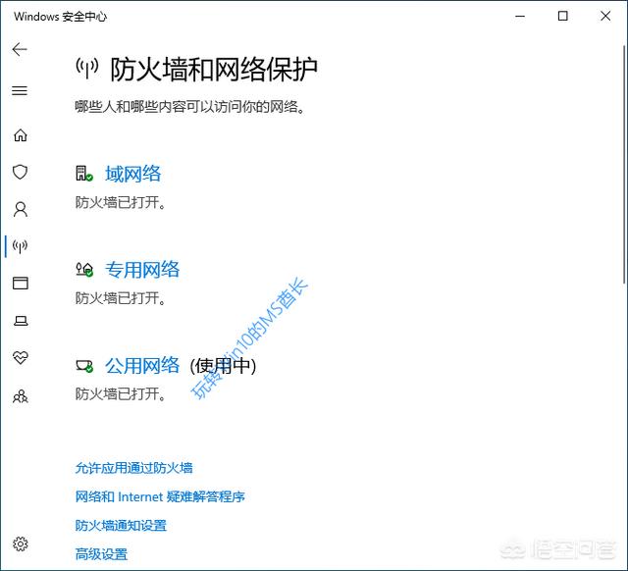Viewport: 628px width, 571px height.
Task: Click the domain network building icon
Action: [84, 175]
